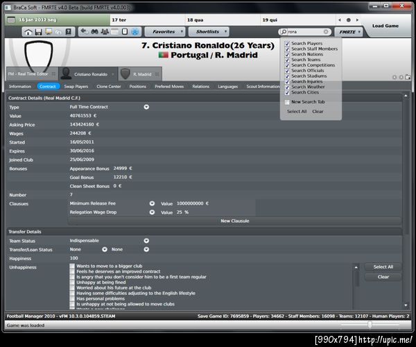Uncheck Search Officials option

287,71
